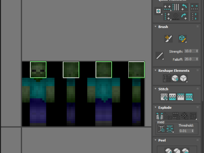Image resolution: width=204 pixels, height=153 pixels.
Task: Click the Set Pivot quick transform icon
Action: [x=159, y=11]
